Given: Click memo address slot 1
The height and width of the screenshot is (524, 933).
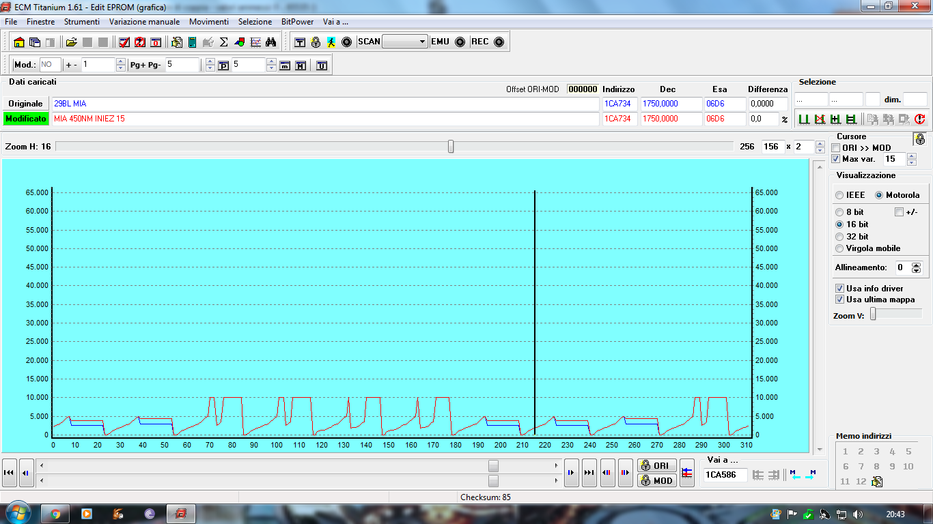Looking at the screenshot, I should [x=845, y=451].
